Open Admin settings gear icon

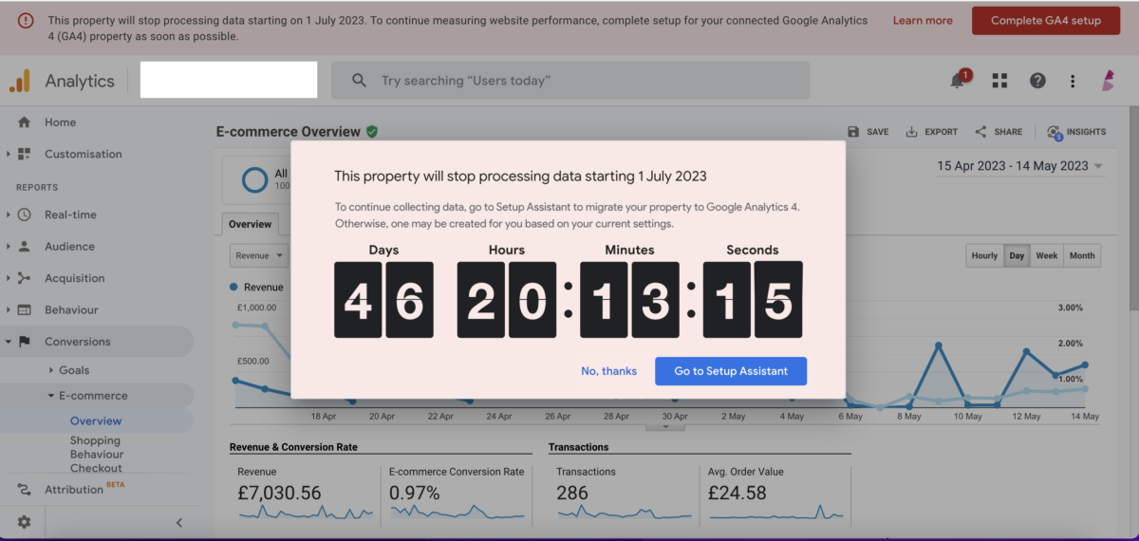pyautogui.click(x=24, y=522)
